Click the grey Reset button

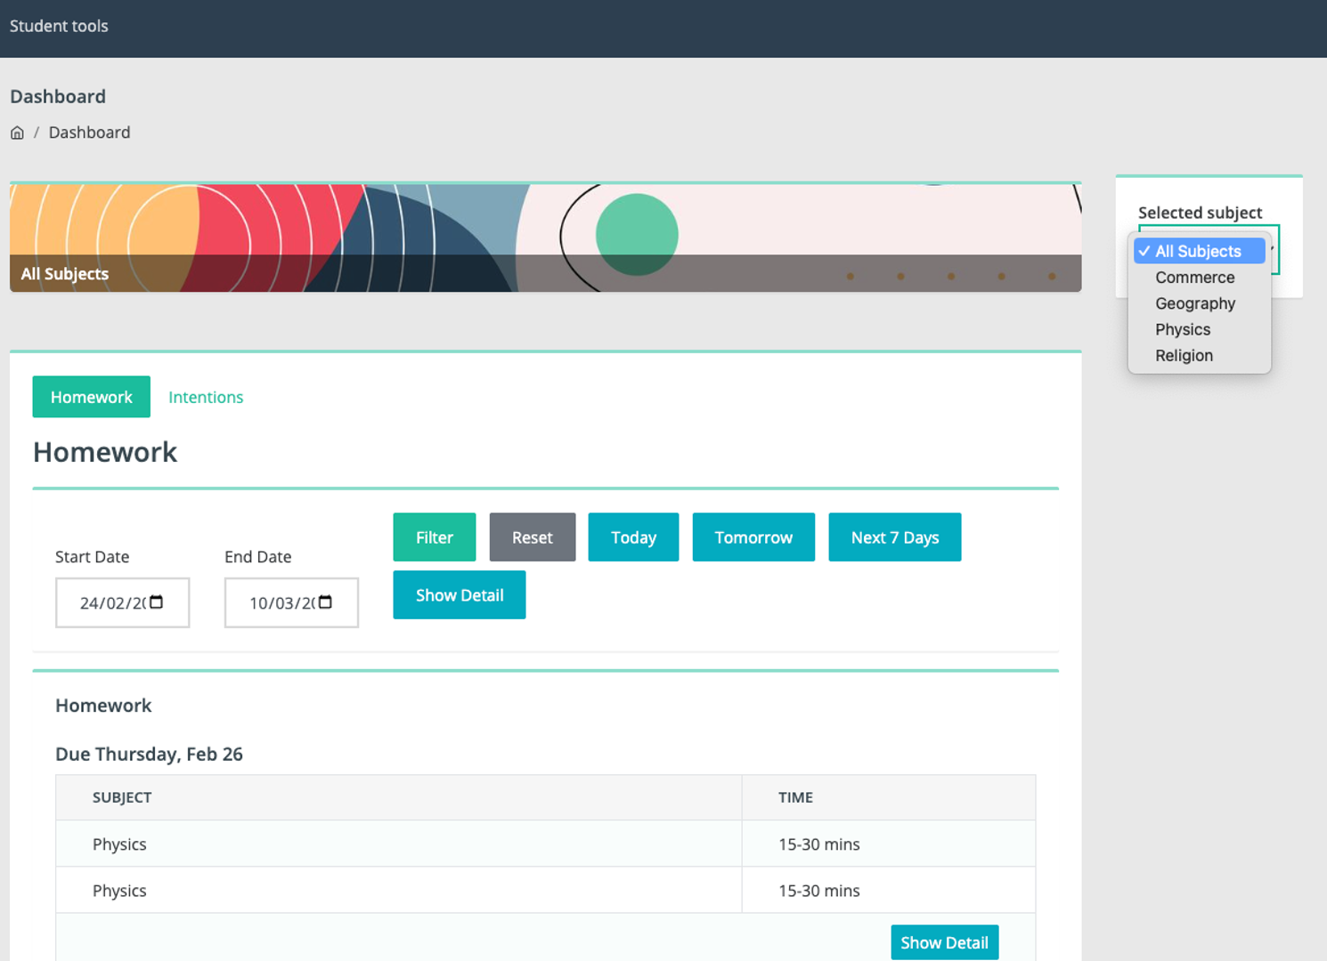point(532,537)
